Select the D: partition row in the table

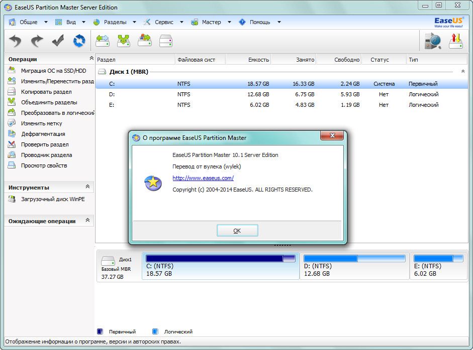[x=282, y=94]
